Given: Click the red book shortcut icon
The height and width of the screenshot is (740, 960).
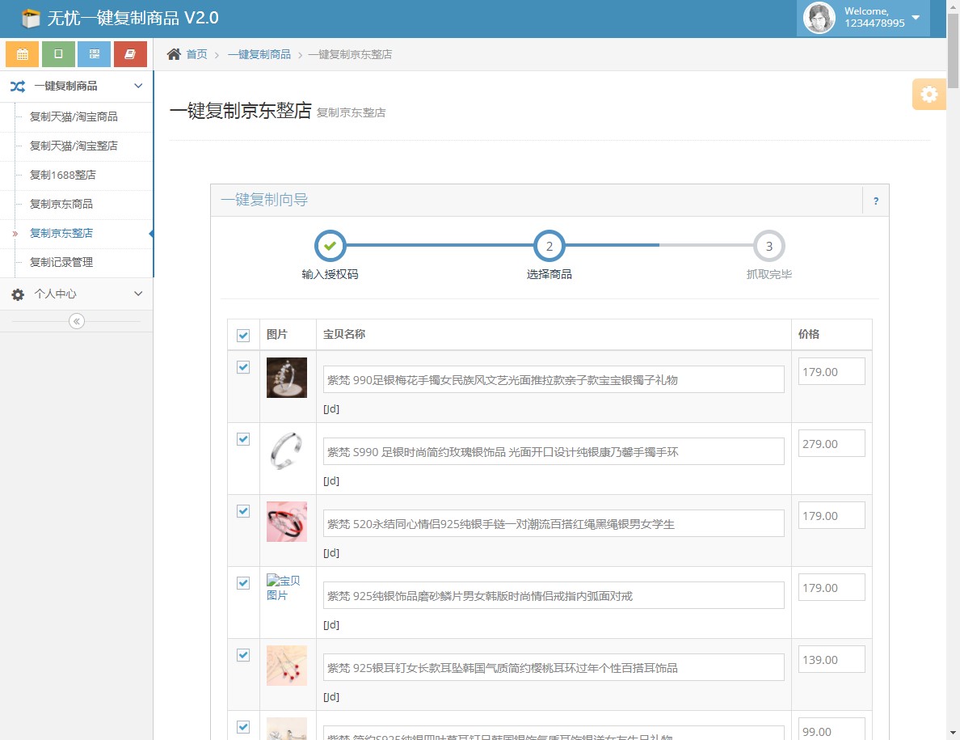Looking at the screenshot, I should pyautogui.click(x=130, y=54).
